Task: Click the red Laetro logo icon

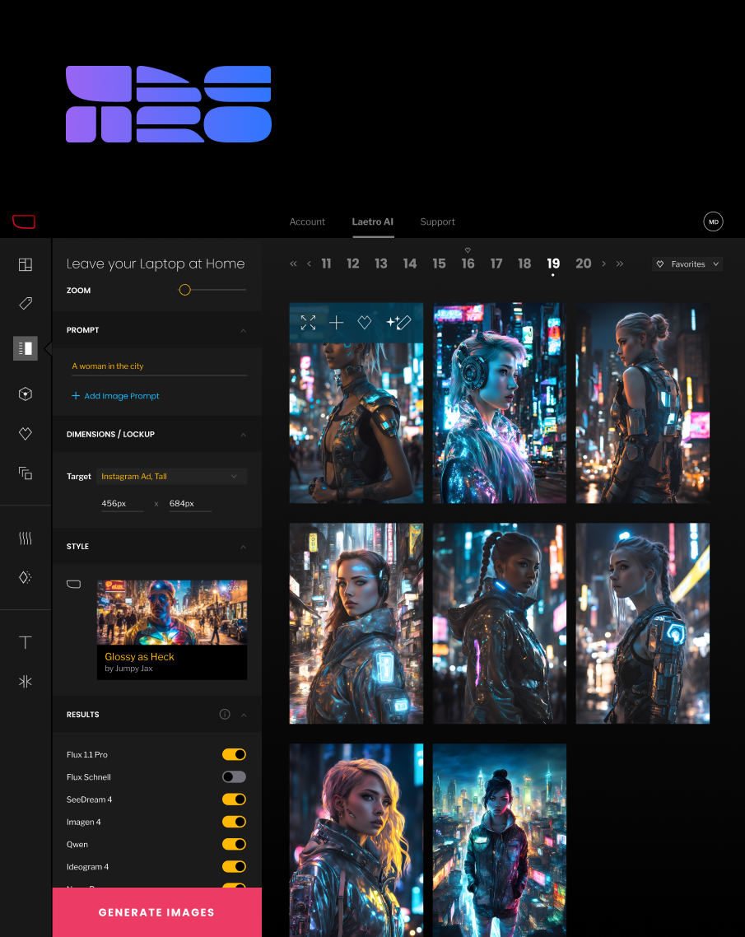Action: 24,221
